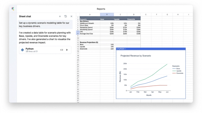Select Headcount Growth base value 10%

click(107, 23)
